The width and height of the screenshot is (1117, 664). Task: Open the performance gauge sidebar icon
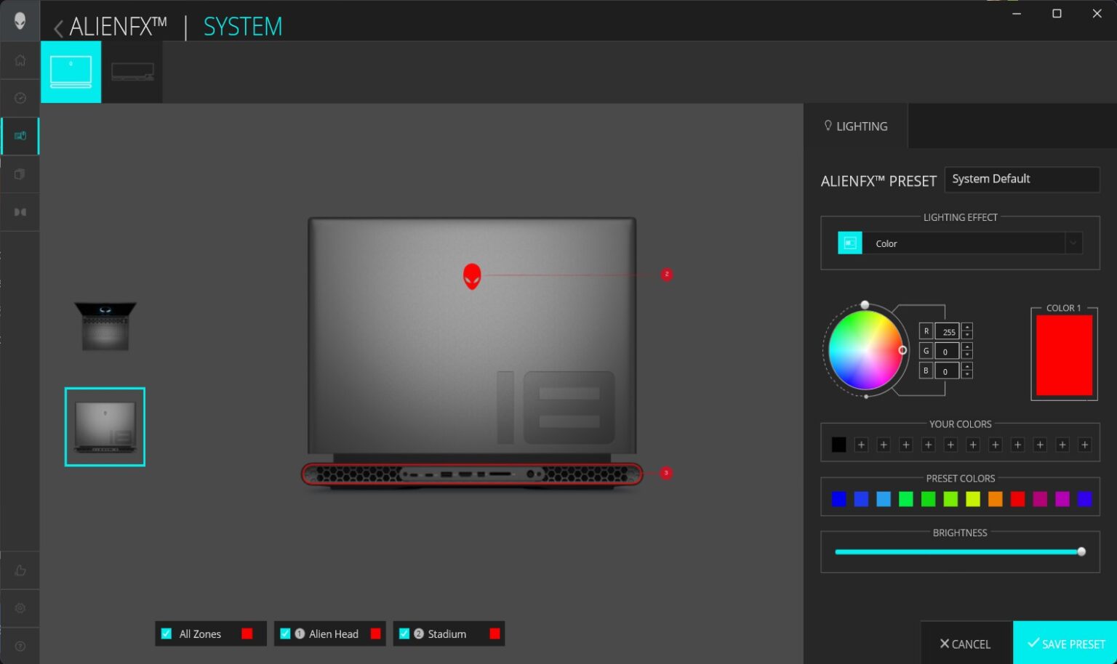point(20,98)
